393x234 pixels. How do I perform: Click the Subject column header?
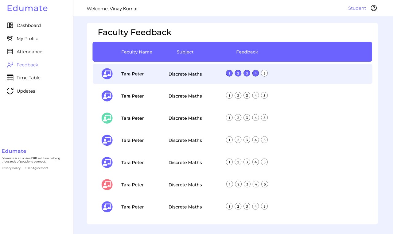[185, 52]
